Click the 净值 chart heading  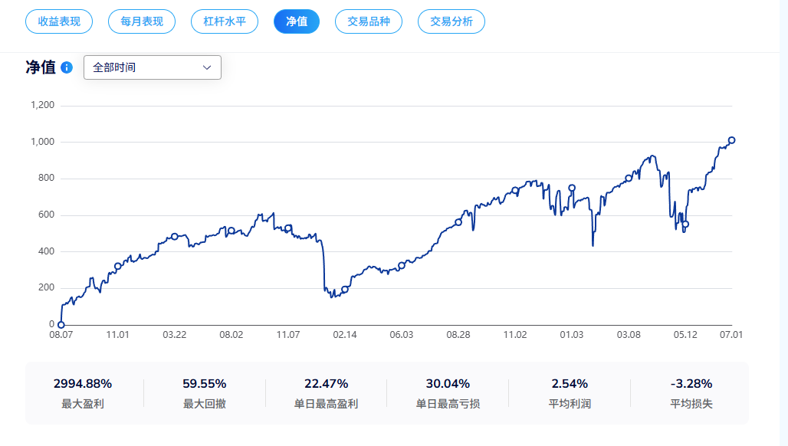[41, 67]
